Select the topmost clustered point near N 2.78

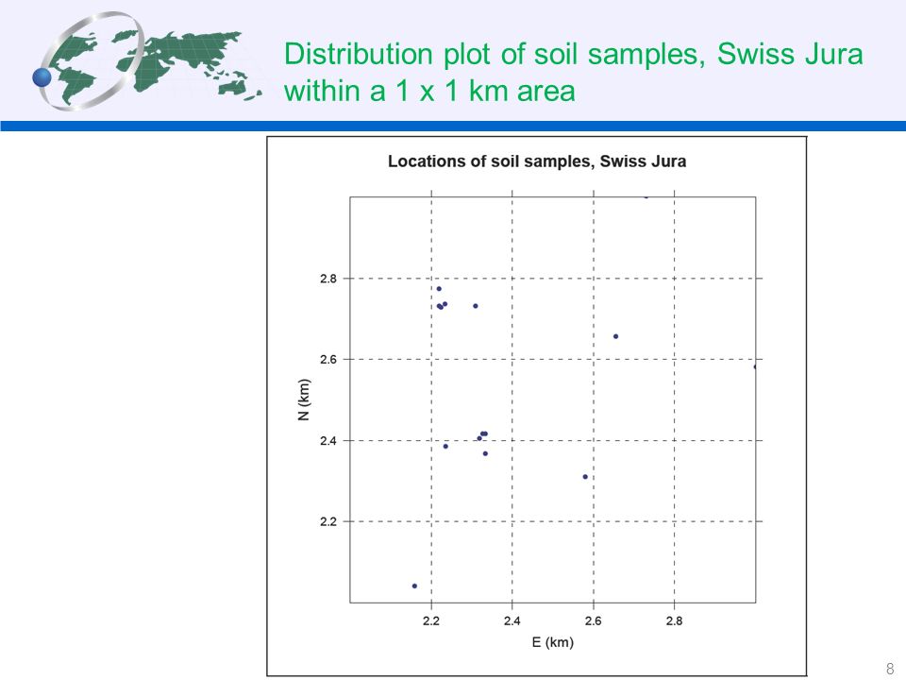tap(439, 289)
